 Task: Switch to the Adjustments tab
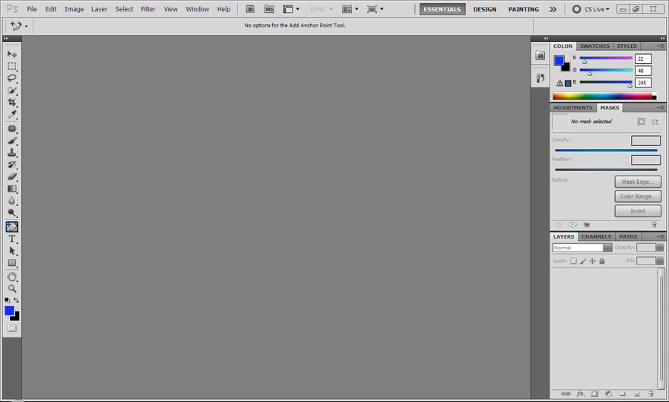coord(572,108)
